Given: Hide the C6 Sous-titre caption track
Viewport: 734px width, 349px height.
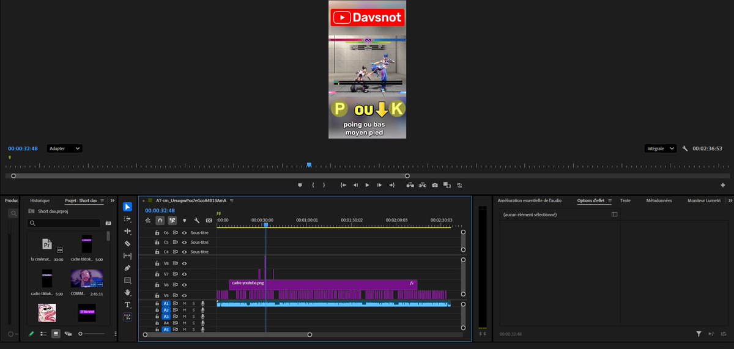Looking at the screenshot, I should click(x=184, y=233).
